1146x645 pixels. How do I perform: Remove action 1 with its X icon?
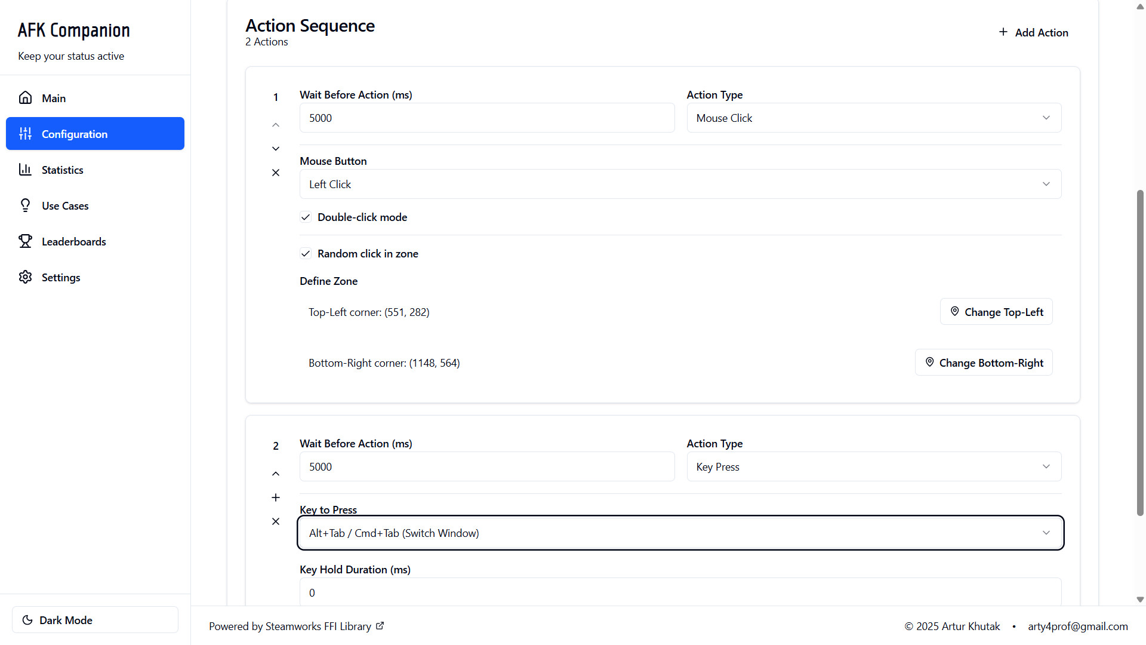click(x=276, y=173)
